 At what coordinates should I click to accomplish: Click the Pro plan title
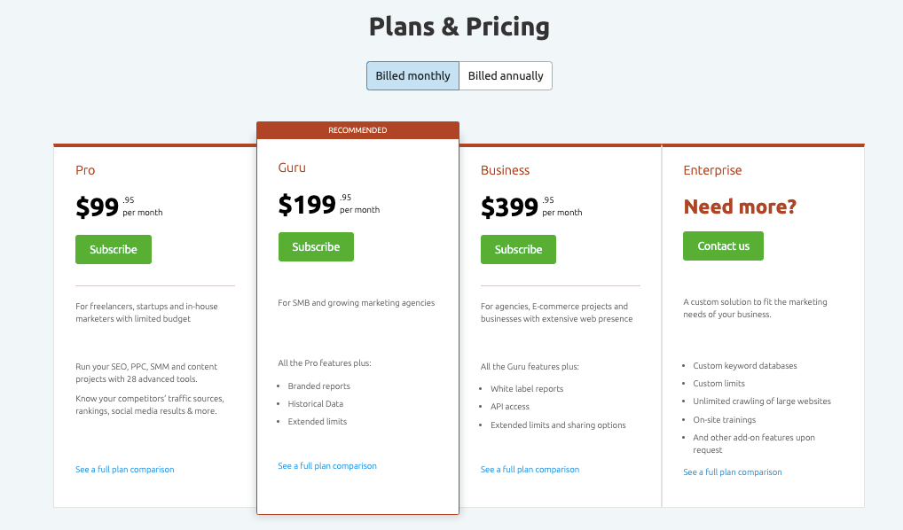(x=85, y=170)
